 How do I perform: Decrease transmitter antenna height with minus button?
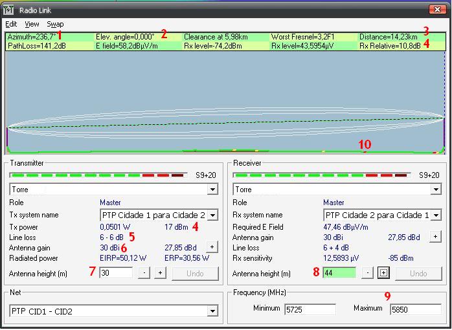coord(144,273)
